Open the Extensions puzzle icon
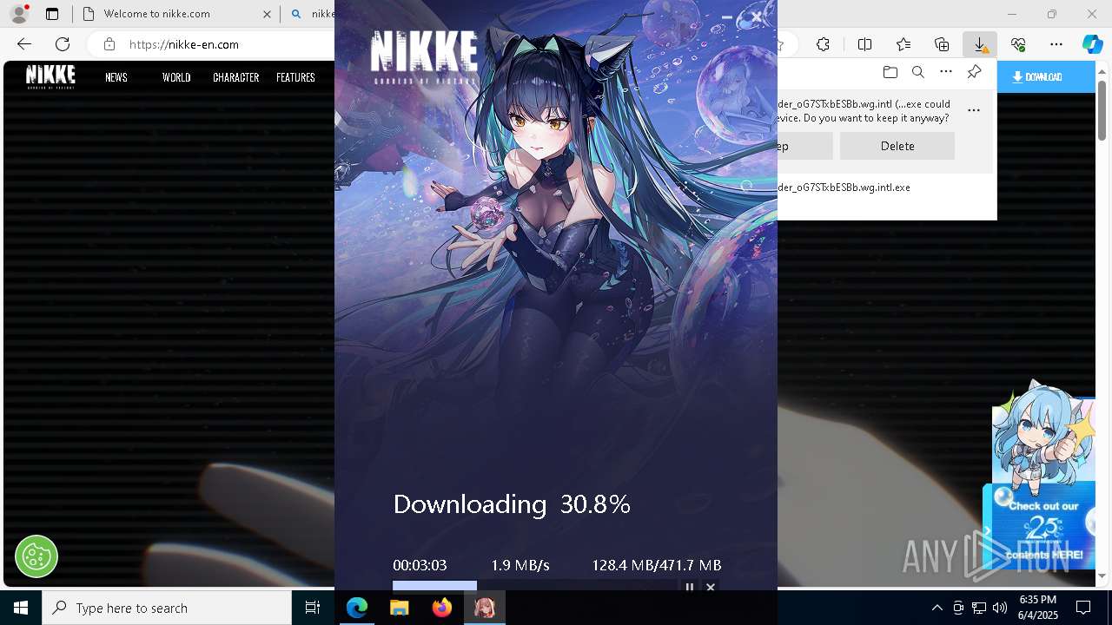The image size is (1112, 625). point(823,44)
